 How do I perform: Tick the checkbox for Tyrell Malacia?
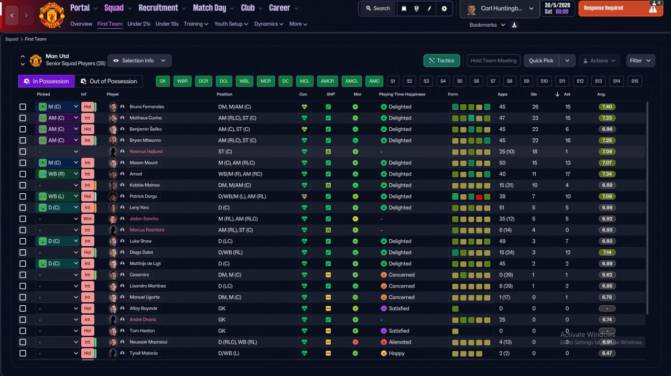pos(23,353)
